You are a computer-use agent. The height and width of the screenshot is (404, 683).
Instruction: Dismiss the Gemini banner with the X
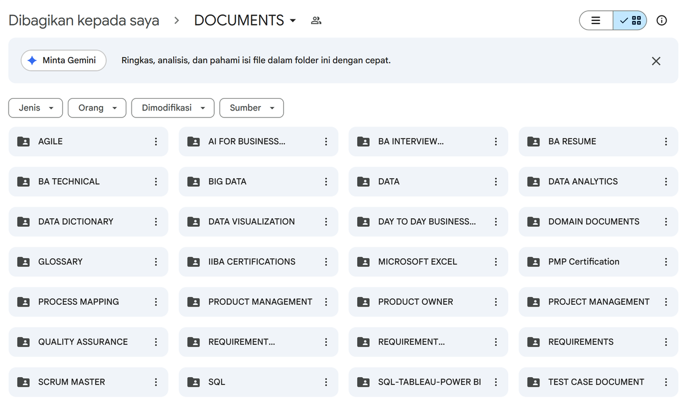click(656, 61)
